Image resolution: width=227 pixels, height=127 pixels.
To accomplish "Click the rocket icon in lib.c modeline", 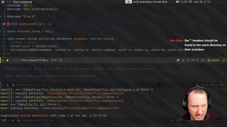I will point(178,60).
